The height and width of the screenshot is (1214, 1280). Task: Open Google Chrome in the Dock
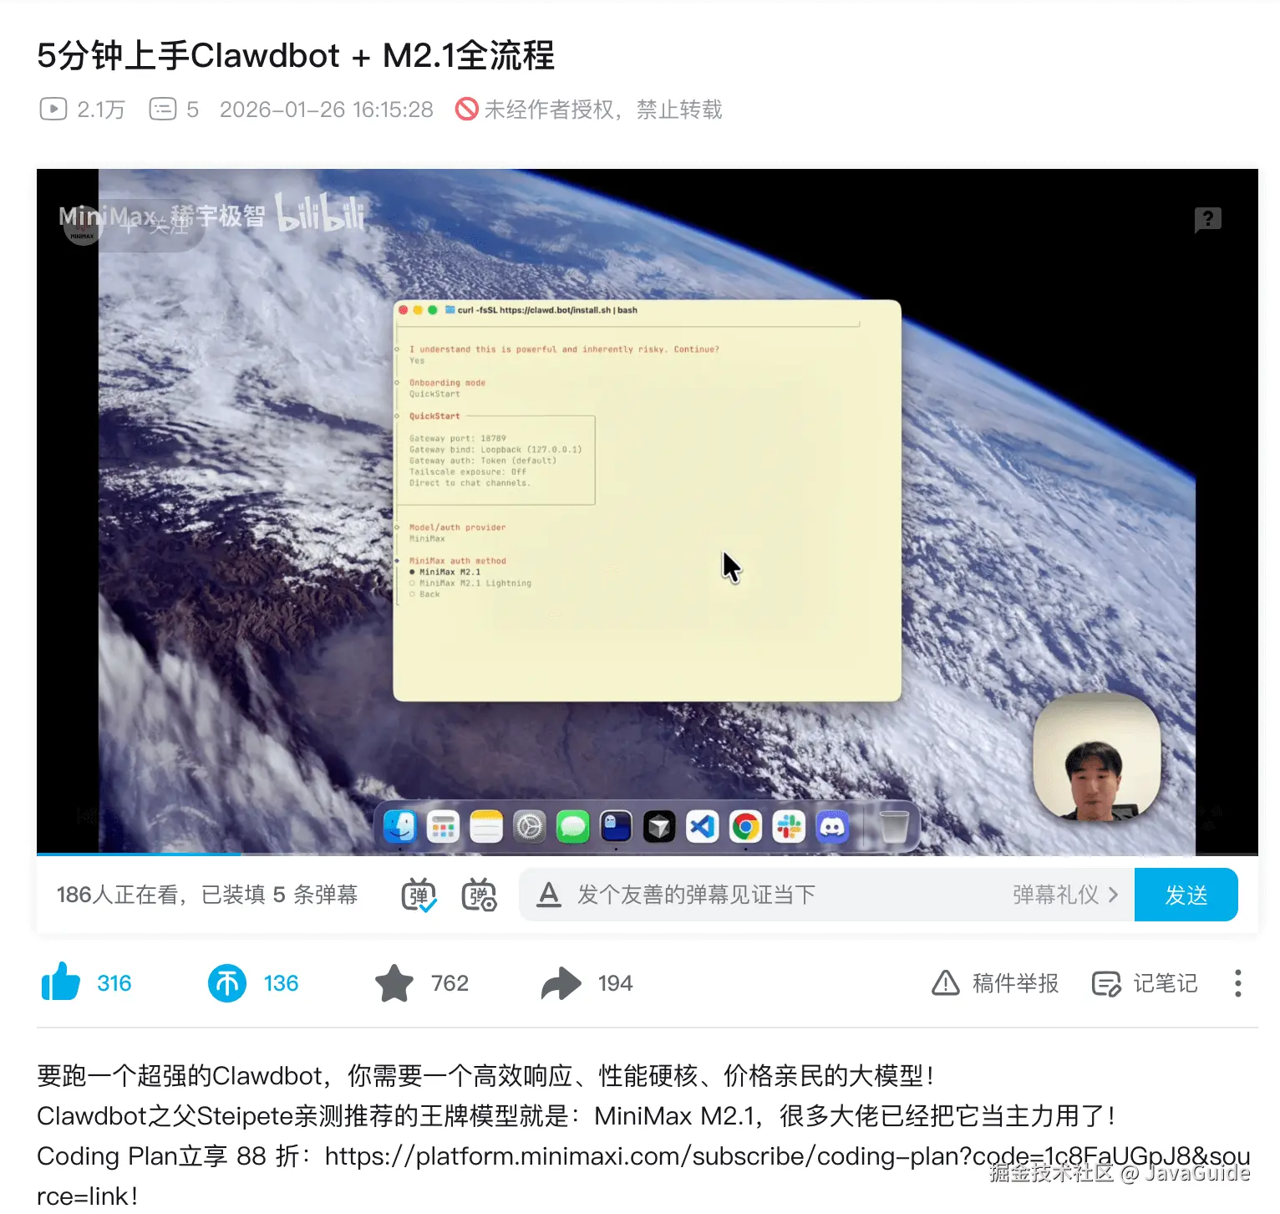click(x=746, y=828)
